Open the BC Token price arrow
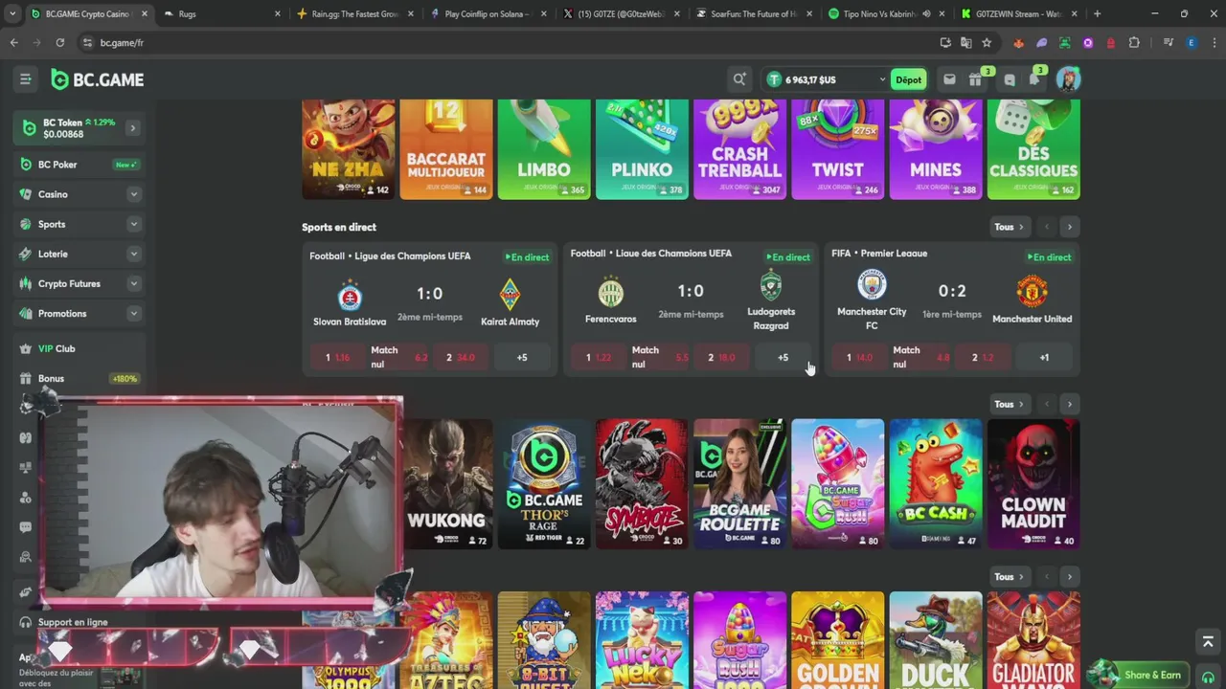The height and width of the screenshot is (689, 1226). pyautogui.click(x=132, y=128)
